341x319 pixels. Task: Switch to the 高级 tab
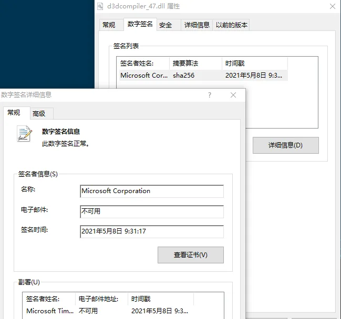point(39,113)
